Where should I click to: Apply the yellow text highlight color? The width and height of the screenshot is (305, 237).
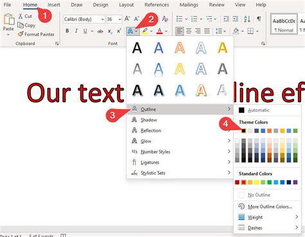145,31
